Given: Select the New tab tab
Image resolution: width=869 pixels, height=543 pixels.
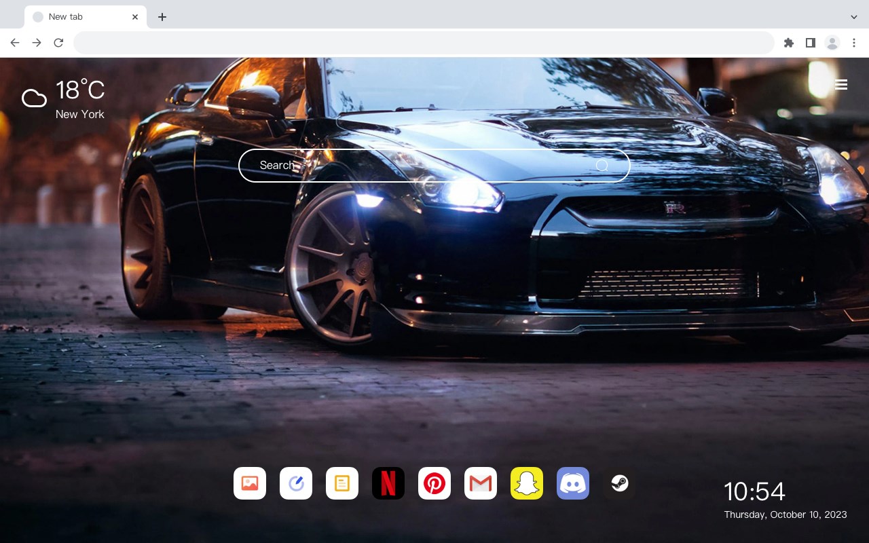Looking at the screenshot, I should click(86, 17).
